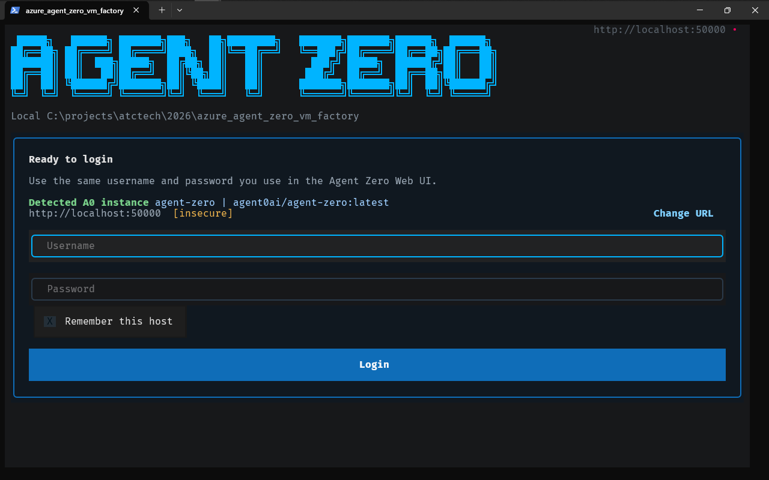Click the red connection status dot
The height and width of the screenshot is (480, 769).
pyautogui.click(x=735, y=29)
